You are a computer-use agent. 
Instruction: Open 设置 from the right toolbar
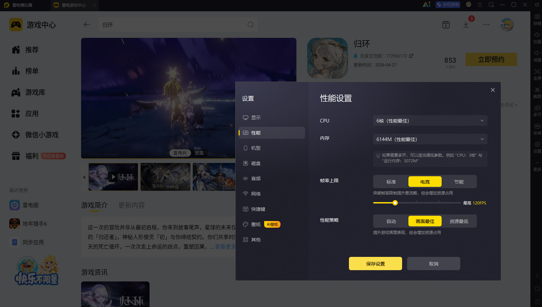click(x=537, y=147)
